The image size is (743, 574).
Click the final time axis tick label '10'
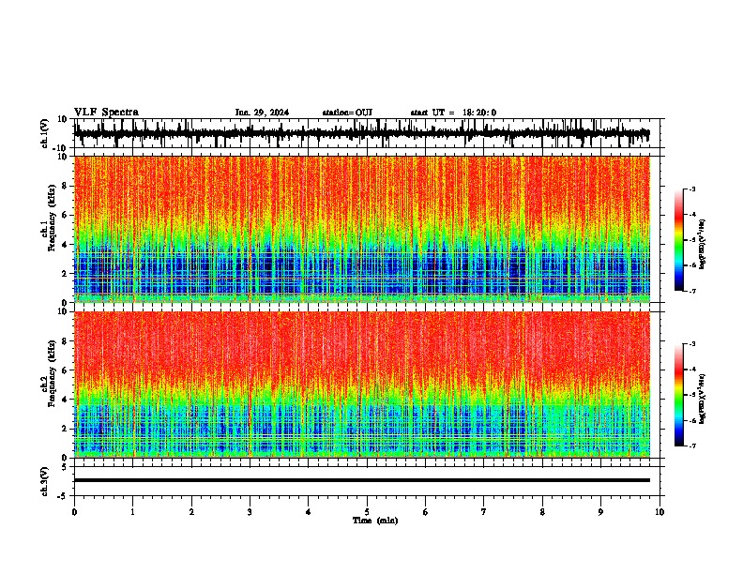(660, 512)
